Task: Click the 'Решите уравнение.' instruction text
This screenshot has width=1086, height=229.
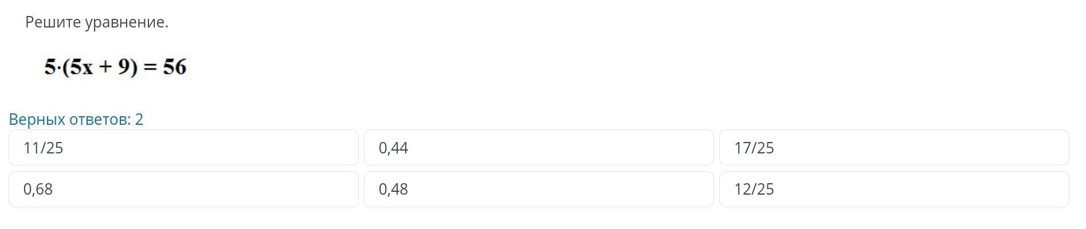Action: click(x=97, y=22)
